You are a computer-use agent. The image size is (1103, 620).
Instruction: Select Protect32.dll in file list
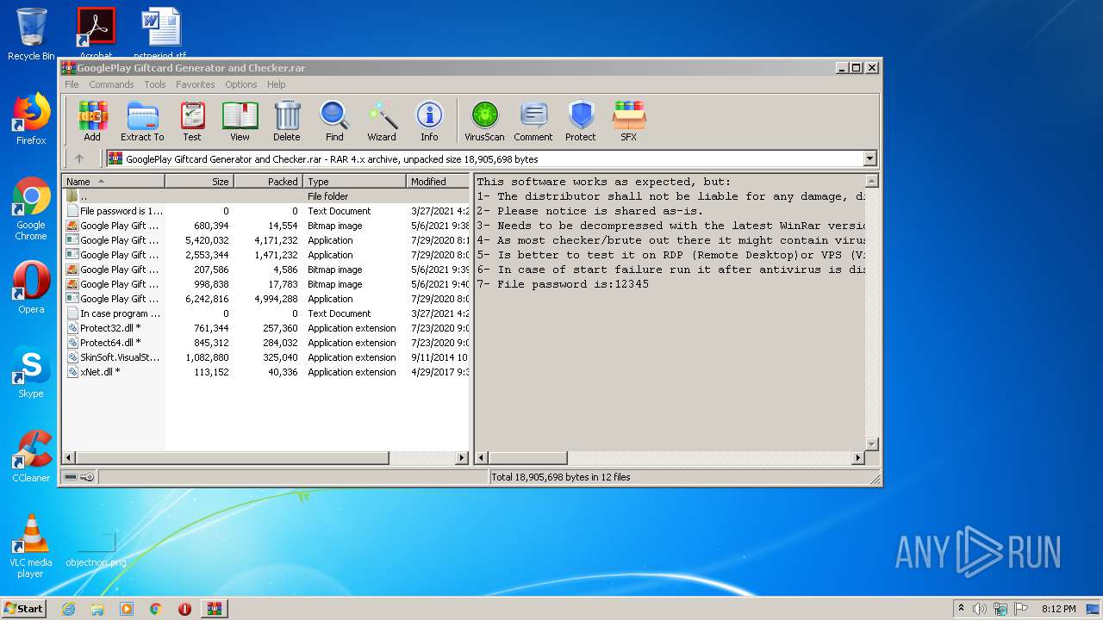(265, 328)
